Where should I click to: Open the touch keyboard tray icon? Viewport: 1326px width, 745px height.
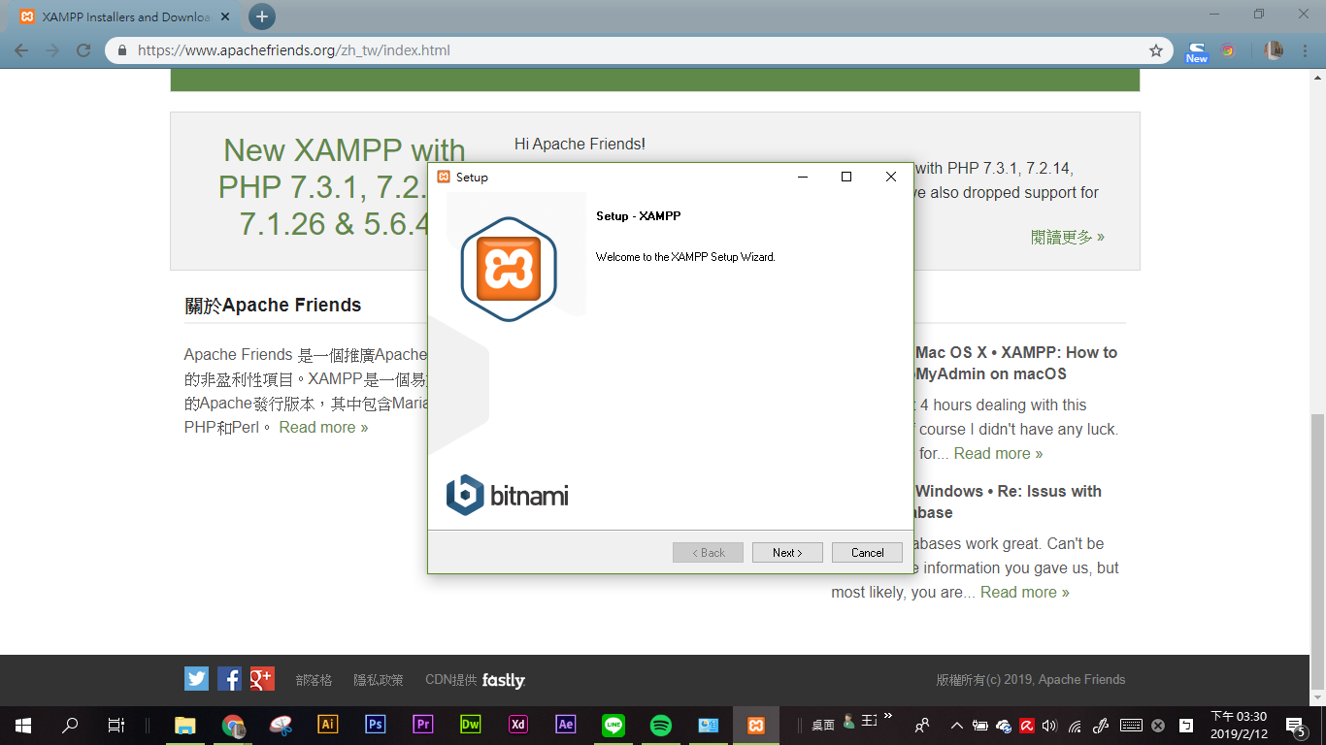coord(1131,725)
